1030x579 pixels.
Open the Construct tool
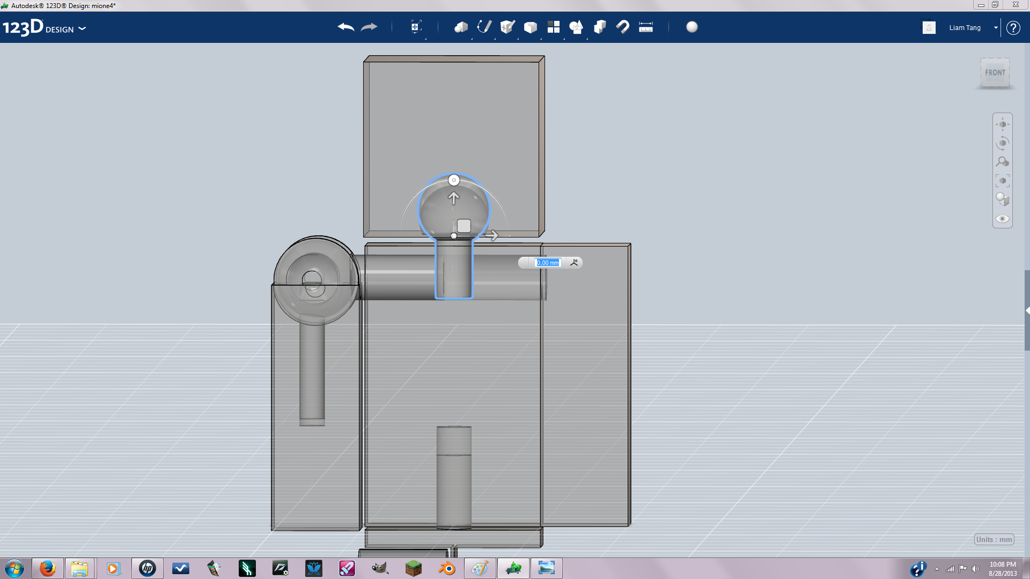(x=507, y=27)
